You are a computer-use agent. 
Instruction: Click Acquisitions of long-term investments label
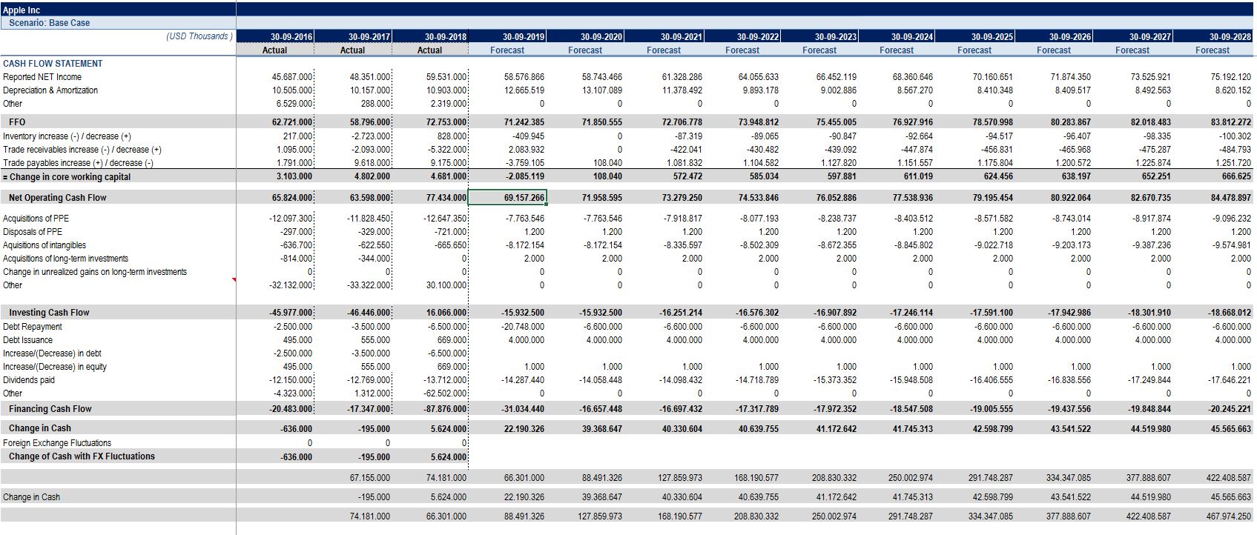pyautogui.click(x=65, y=259)
